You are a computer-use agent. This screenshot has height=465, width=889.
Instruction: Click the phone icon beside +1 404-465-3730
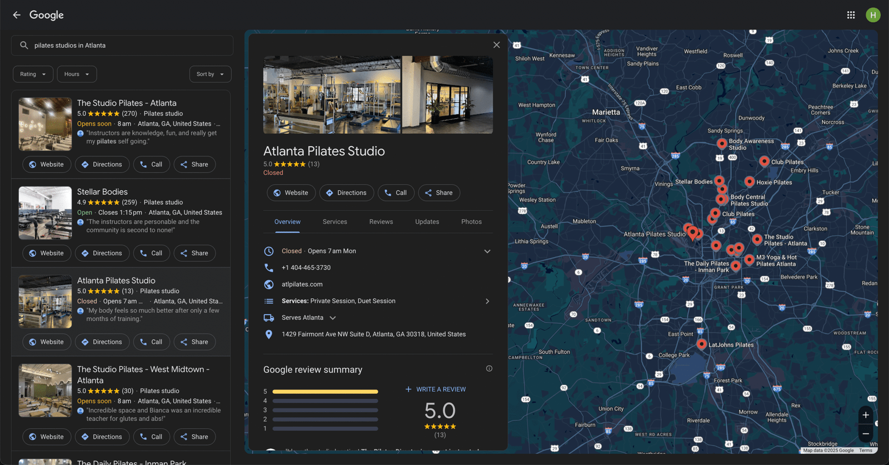point(269,267)
